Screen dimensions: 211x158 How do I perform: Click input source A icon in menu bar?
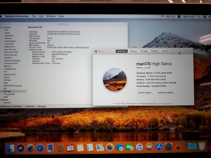click(179, 17)
